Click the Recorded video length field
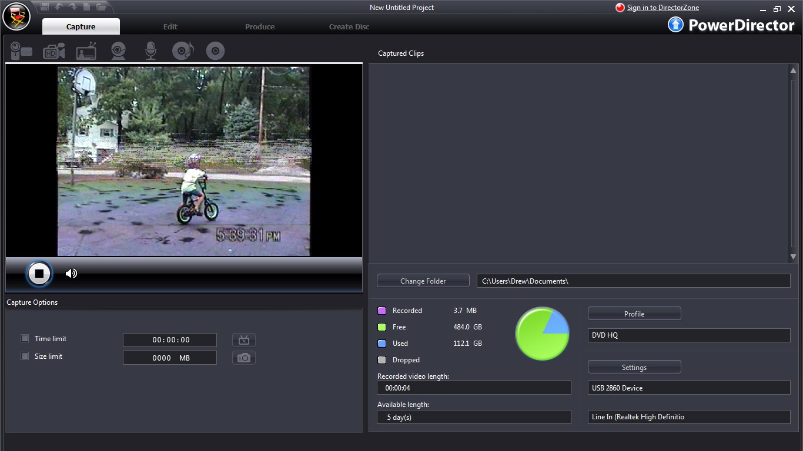This screenshot has width=803, height=451. coord(474,388)
